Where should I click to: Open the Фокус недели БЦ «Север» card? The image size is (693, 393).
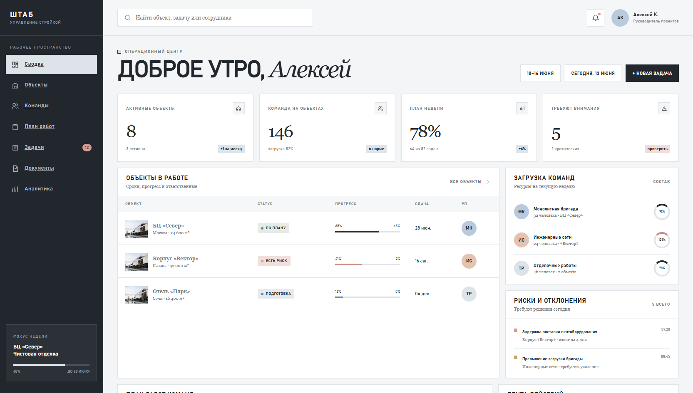coord(51,353)
